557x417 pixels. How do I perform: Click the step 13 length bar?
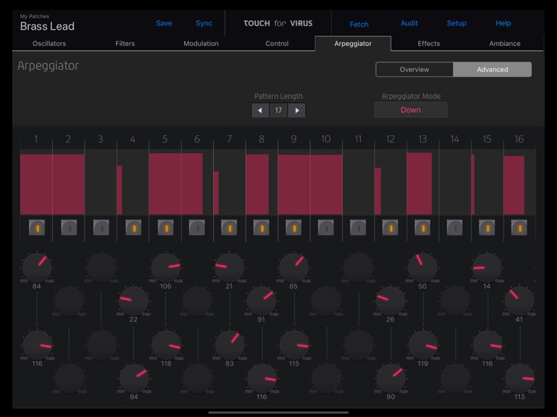420,184
